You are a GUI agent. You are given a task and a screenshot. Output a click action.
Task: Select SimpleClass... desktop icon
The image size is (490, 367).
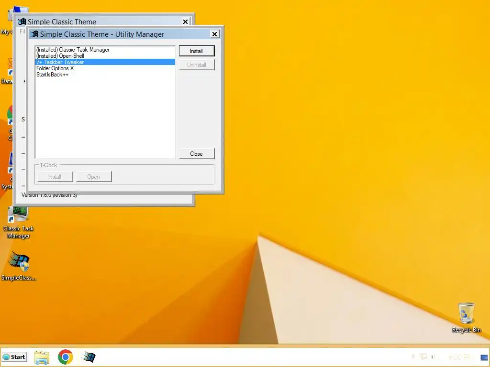click(19, 266)
